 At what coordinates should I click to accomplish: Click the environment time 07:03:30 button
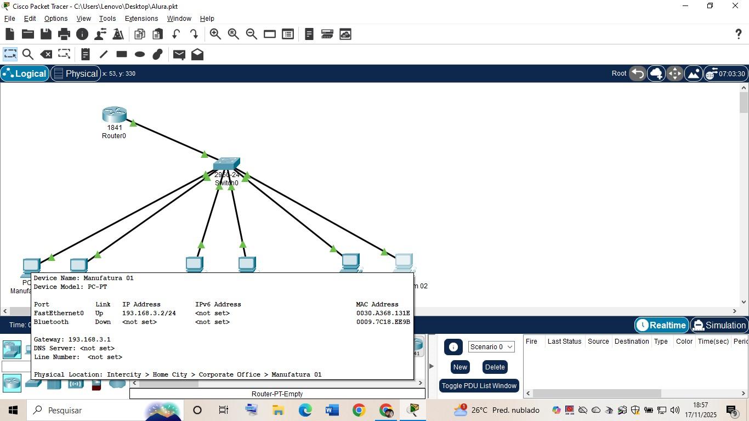[x=725, y=73]
